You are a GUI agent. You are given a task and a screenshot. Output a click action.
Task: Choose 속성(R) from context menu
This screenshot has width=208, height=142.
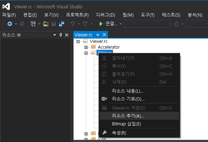(139, 133)
